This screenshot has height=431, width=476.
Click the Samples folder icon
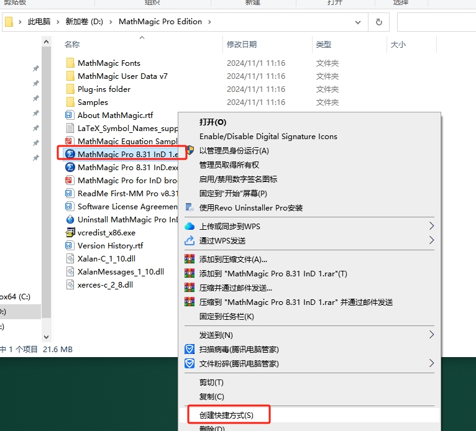[x=70, y=102]
